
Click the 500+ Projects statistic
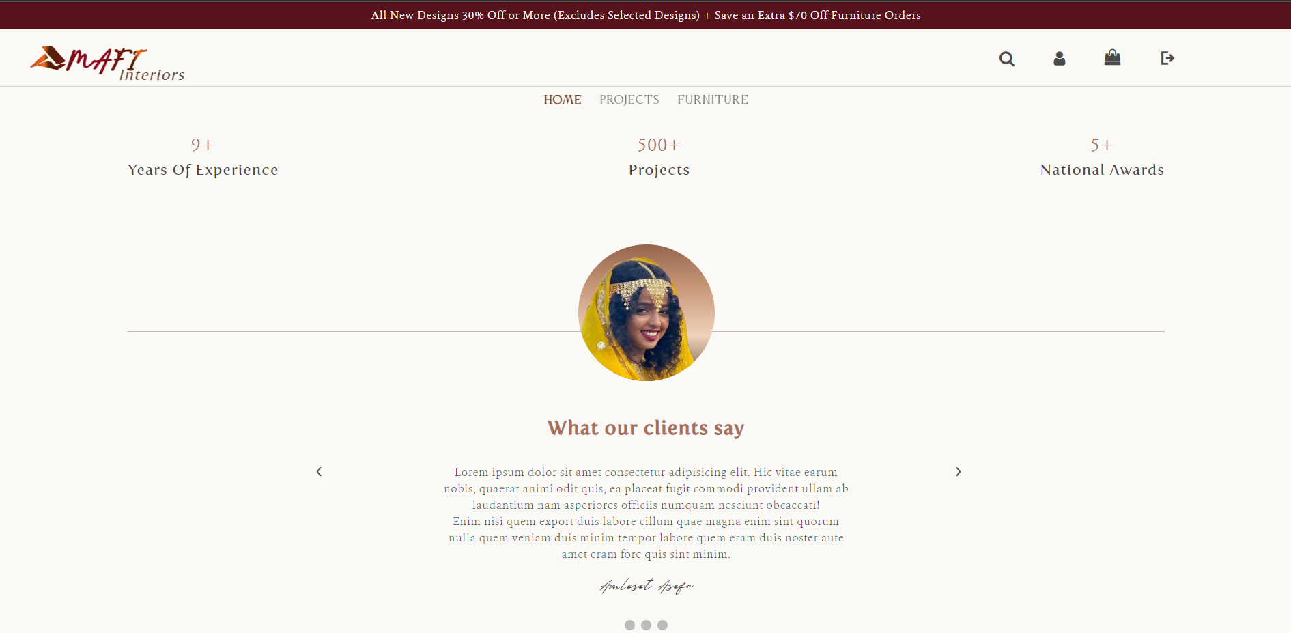[x=659, y=157]
